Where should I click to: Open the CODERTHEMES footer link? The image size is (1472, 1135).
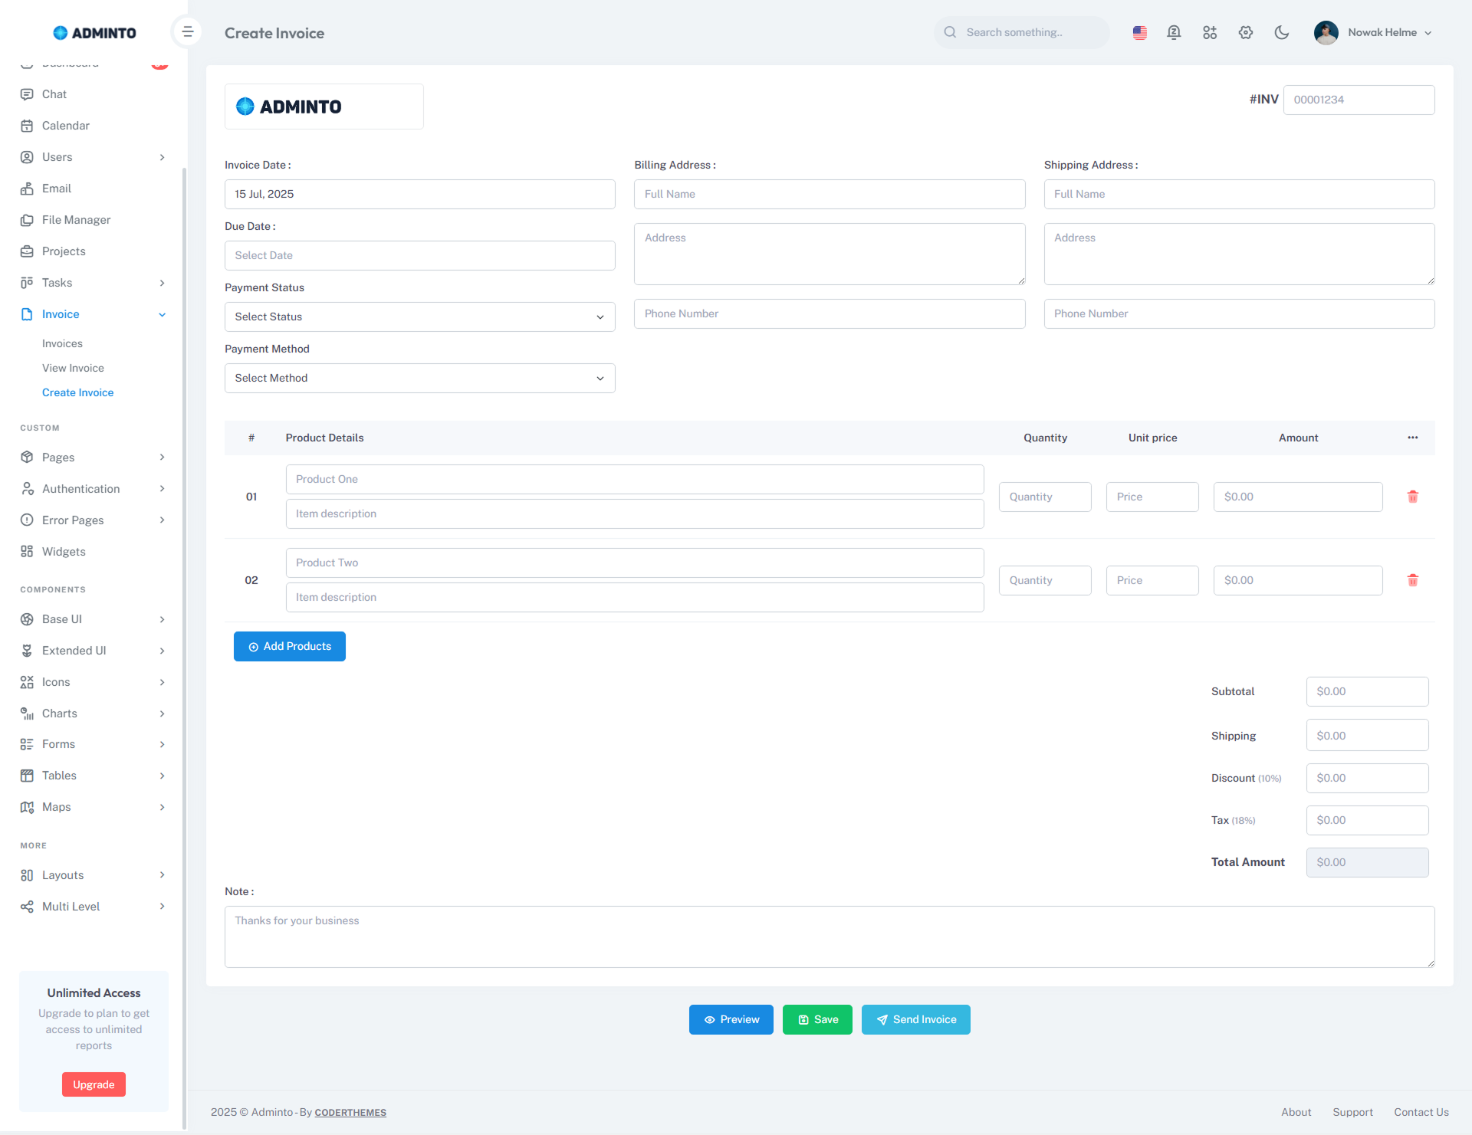point(350,1112)
